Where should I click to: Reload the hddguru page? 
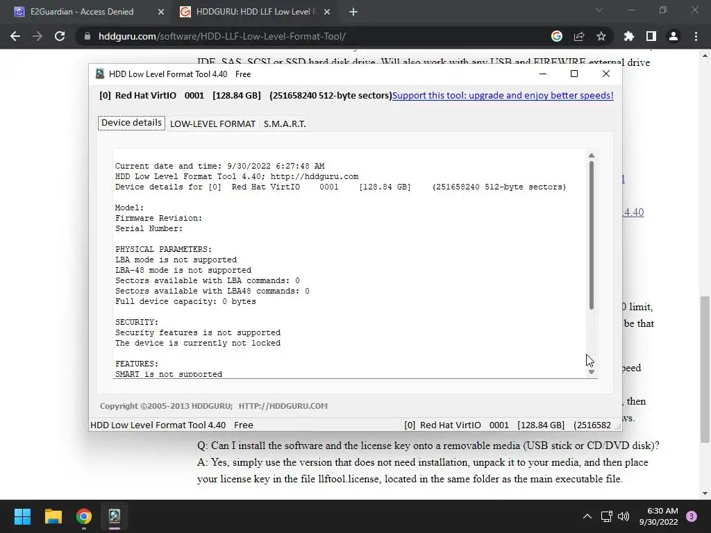[x=60, y=36]
